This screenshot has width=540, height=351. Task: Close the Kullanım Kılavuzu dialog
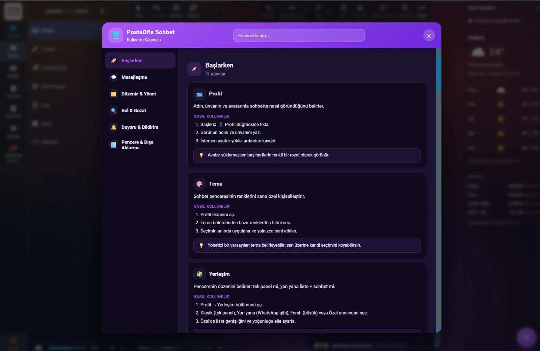coord(429,35)
